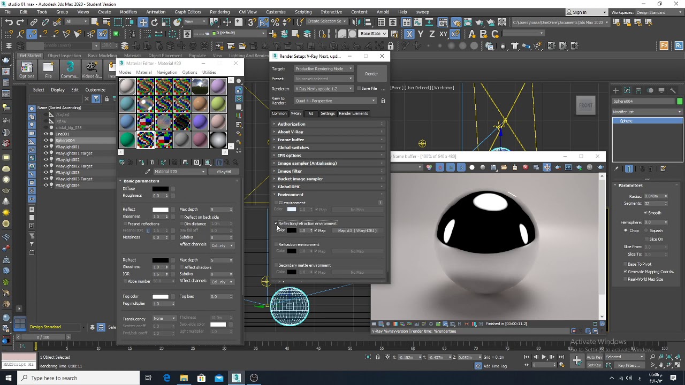Open the Key Filters dialog button
Screen dimensions: 685x385
(629, 365)
